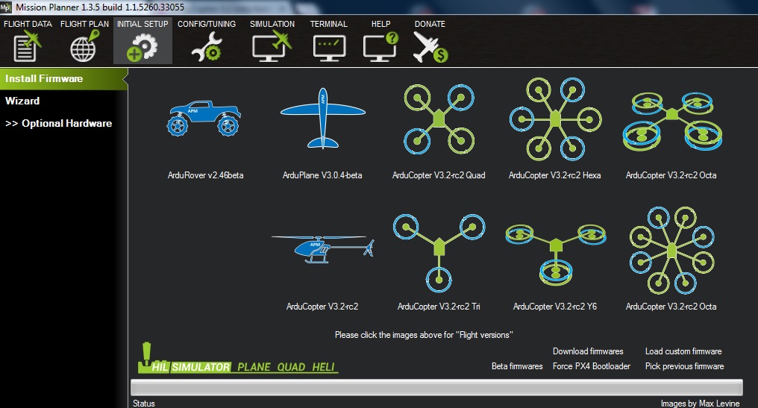Image resolution: width=758 pixels, height=408 pixels.
Task: Click the Mission Planner title bar icon
Action: pyautogui.click(x=5, y=7)
